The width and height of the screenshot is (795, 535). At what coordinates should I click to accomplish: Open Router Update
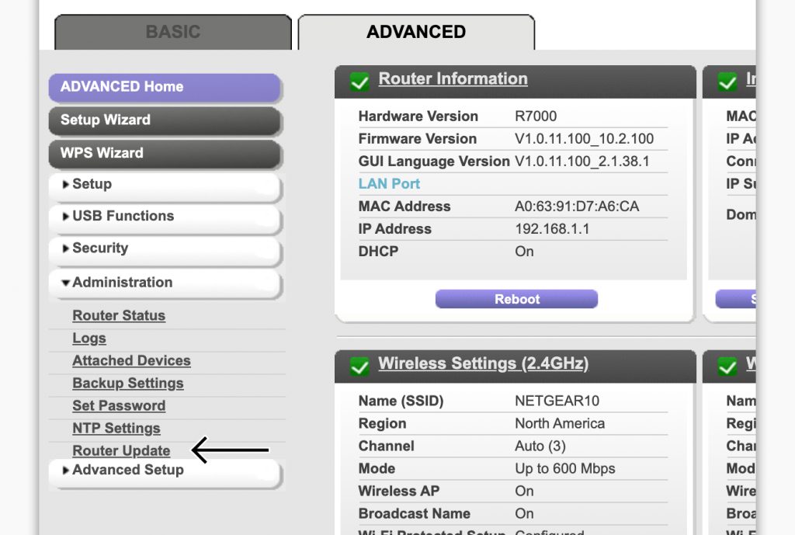tap(121, 450)
